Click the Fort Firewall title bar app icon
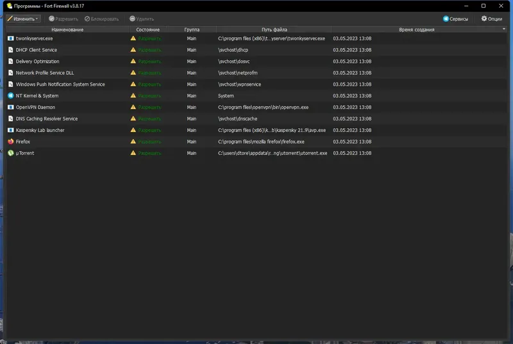 pos(10,6)
